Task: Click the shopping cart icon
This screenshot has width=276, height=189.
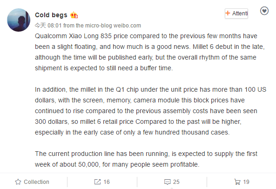Action: [237, 182]
